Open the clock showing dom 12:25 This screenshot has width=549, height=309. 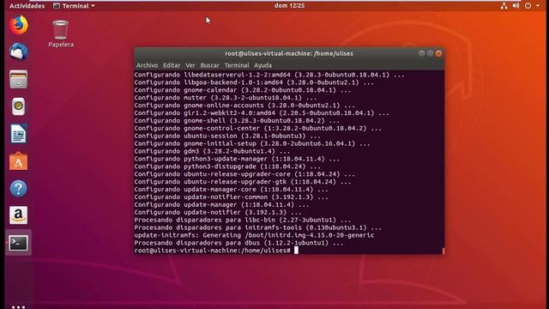pyautogui.click(x=289, y=6)
